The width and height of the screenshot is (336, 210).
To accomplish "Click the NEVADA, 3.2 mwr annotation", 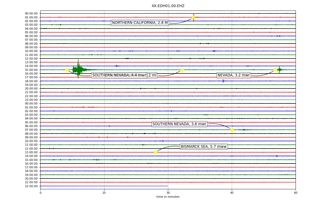I will click(x=234, y=75).
